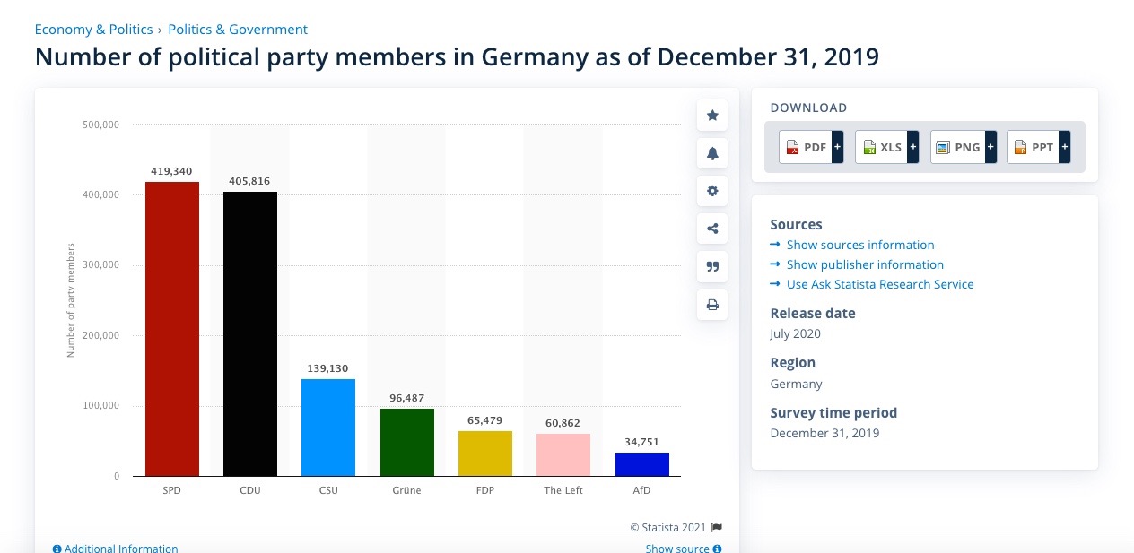Click the quotation citation icon
The image size is (1134, 553).
click(712, 266)
